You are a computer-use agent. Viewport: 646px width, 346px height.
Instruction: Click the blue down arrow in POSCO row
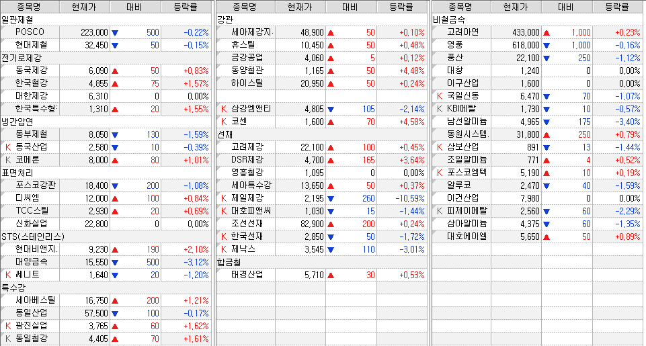[115, 32]
